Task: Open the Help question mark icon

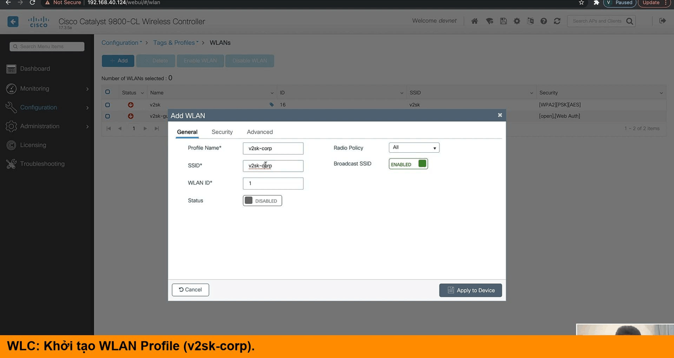Action: 543,21
